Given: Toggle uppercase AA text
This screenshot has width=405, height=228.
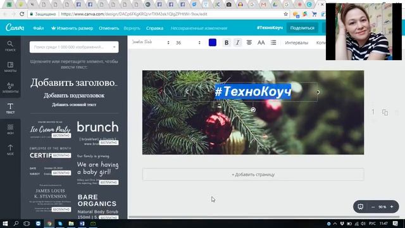Looking at the screenshot, I should point(261,42).
